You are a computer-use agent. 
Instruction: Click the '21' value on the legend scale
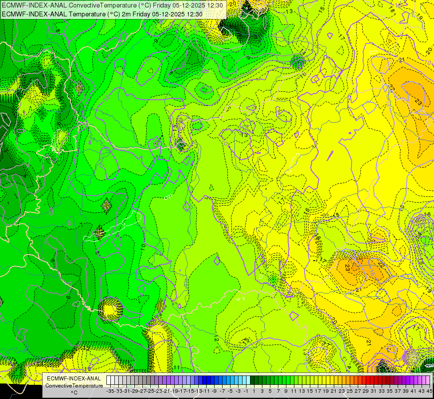(x=333, y=391)
